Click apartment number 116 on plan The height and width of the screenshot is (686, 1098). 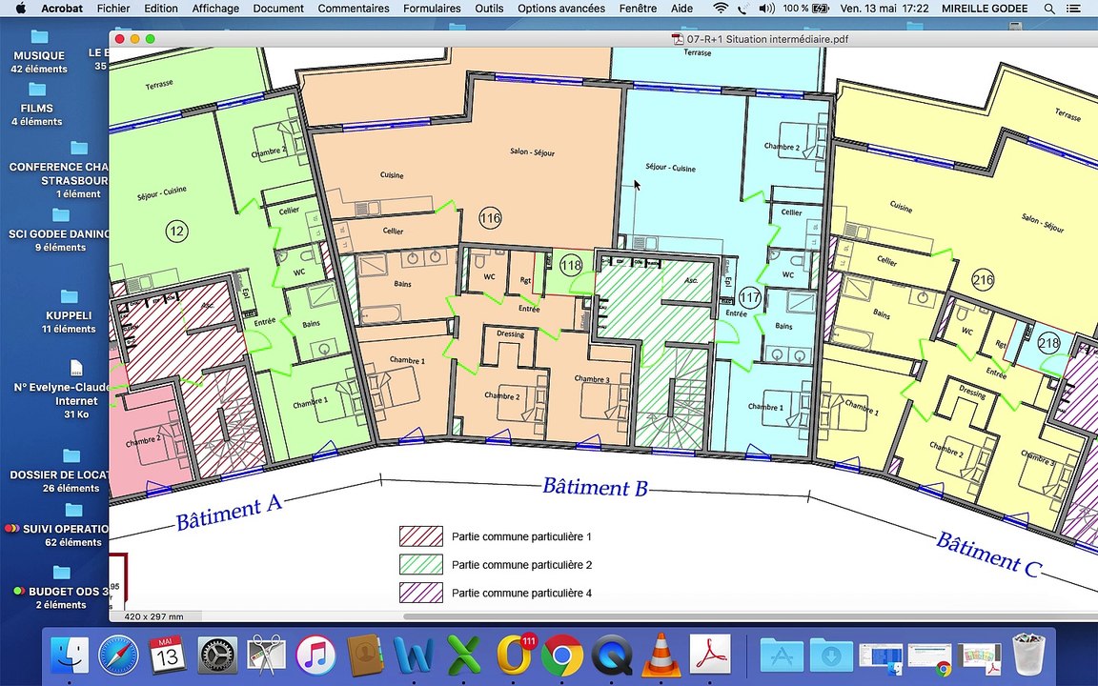pyautogui.click(x=490, y=218)
